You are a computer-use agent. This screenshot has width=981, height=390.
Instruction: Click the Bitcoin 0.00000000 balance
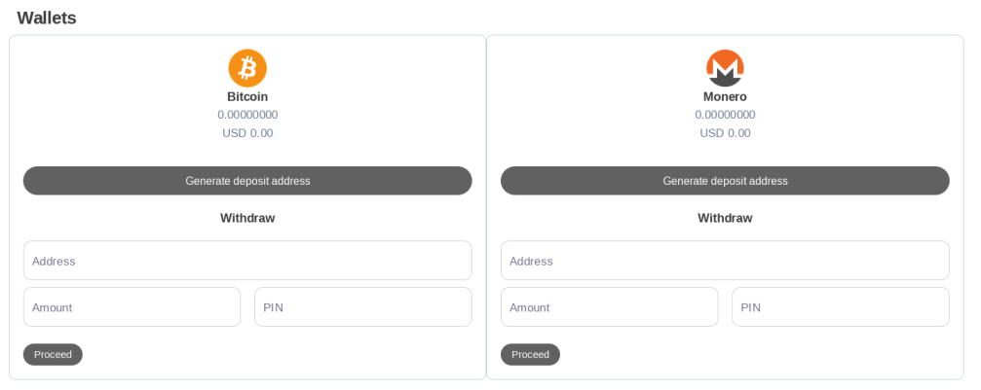point(247,115)
